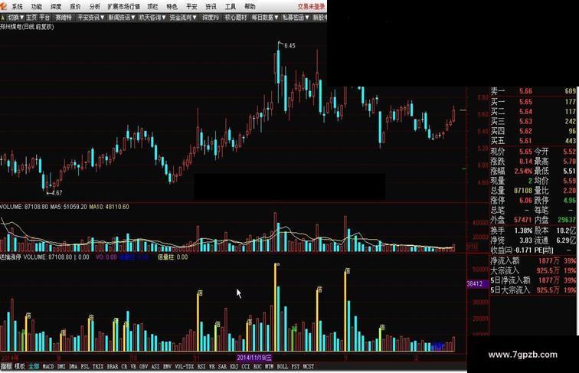Screen dimensions: 579x373
Task: Click the 换手 1.38% value
Action: point(523,231)
